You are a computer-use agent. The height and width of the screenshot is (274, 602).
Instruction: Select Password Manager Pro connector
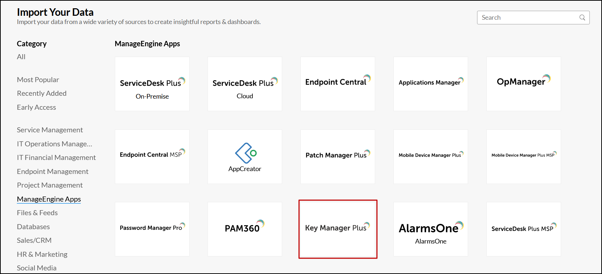(152, 229)
